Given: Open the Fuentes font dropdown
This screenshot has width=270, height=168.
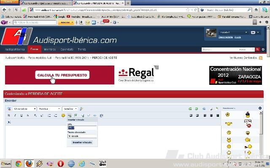Looking at the screenshot, I should tap(49, 109).
